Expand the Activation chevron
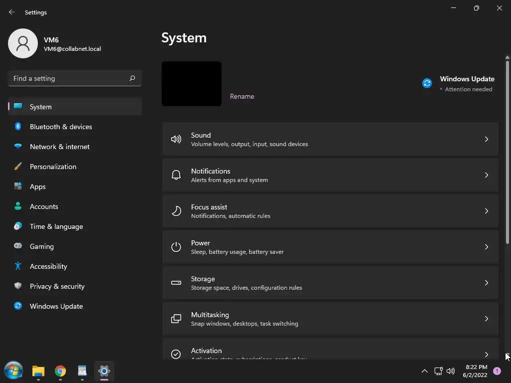 click(x=486, y=355)
